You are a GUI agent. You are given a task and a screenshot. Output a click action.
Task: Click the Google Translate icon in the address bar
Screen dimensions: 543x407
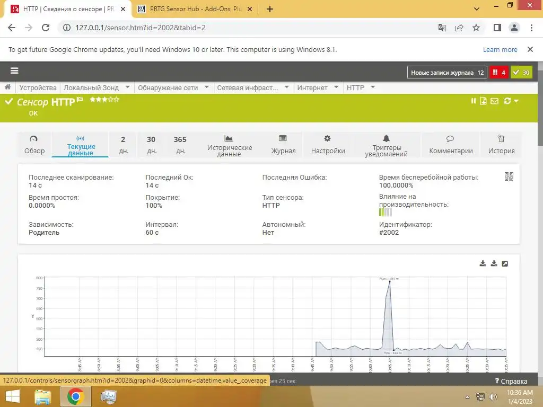point(442,28)
